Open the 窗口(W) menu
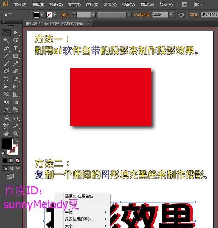Image resolution: width=218 pixels, height=228 pixels. 147,5
